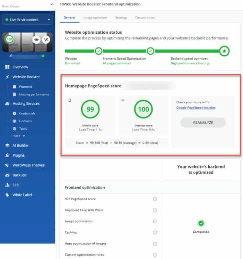Click the Plugins plug icon
Image resolution: width=243 pixels, height=259 pixels.
7,155
